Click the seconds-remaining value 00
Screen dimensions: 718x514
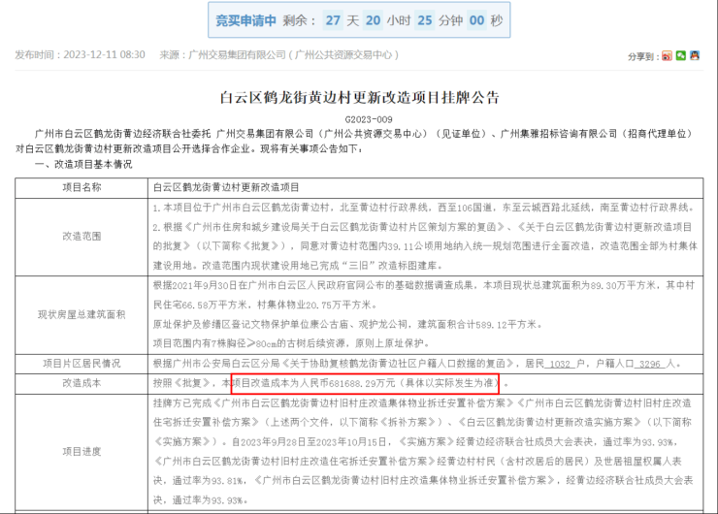click(476, 20)
